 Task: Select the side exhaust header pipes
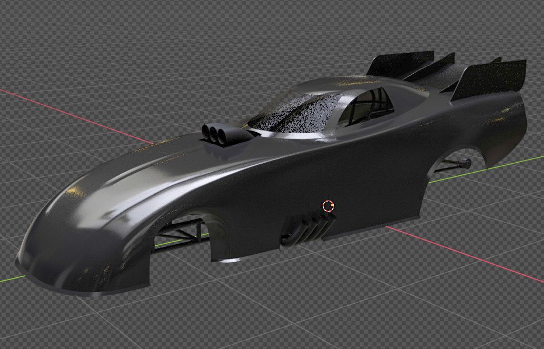pos(308,229)
